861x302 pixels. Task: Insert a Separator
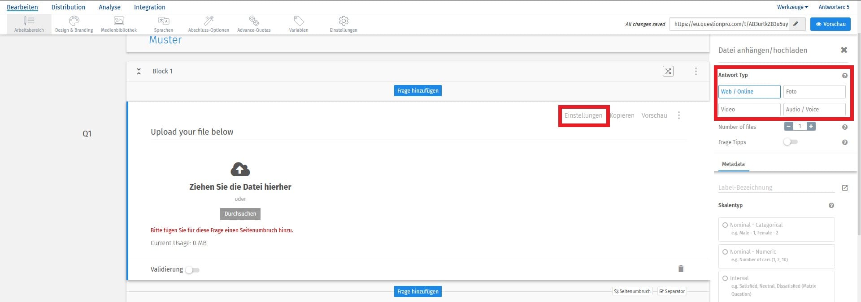coord(672,291)
